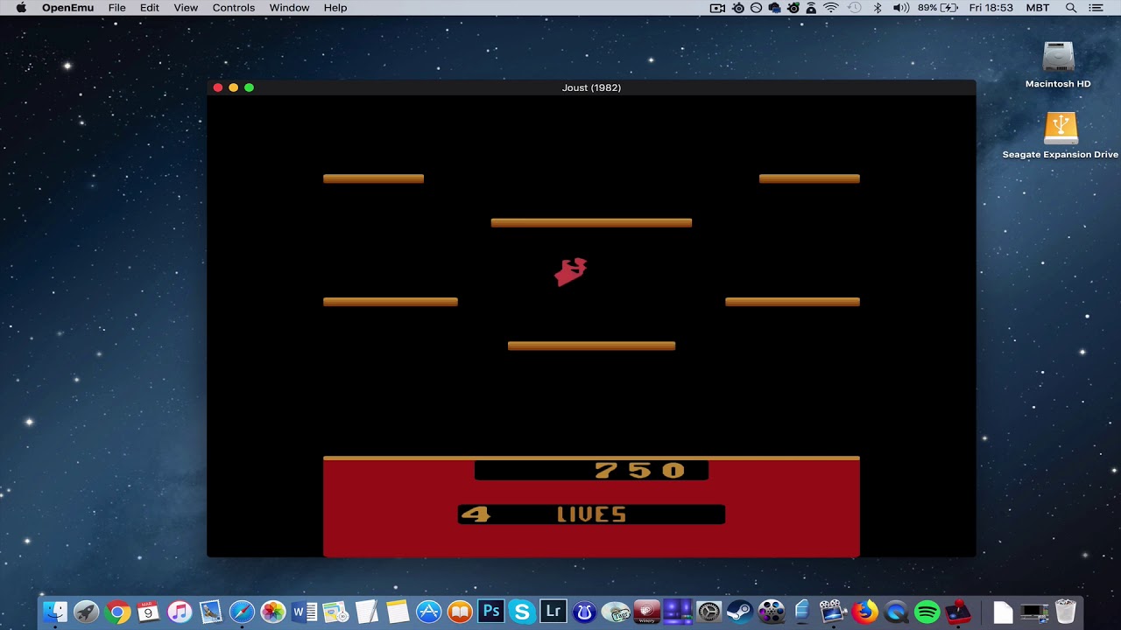Open the blank document stack in the Dock
This screenshot has height=630, width=1121.
(1003, 612)
